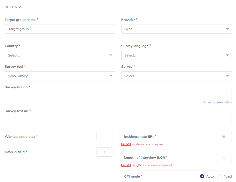The width and height of the screenshot is (236, 182).
Task: Click the Survey test url field
Action: (x=118, y=118)
